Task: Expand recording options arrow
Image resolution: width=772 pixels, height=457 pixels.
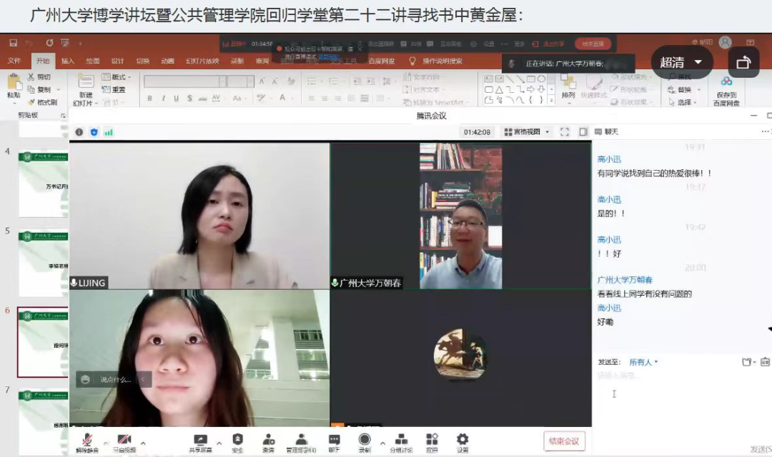Action: coord(382,443)
